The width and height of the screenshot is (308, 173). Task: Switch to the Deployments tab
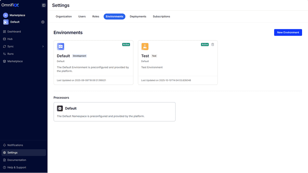[138, 16]
